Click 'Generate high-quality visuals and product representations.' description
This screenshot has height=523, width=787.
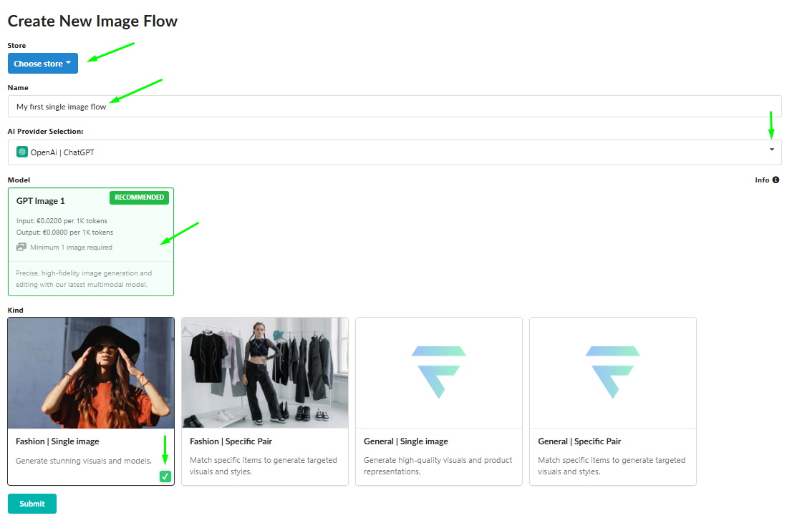tap(438, 466)
